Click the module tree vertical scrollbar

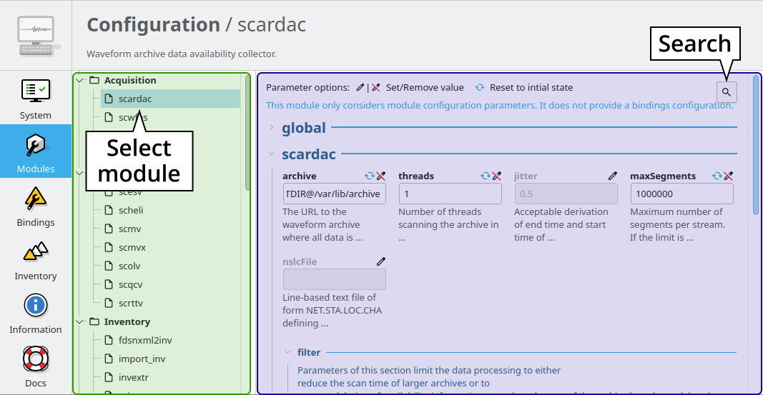coord(247,136)
